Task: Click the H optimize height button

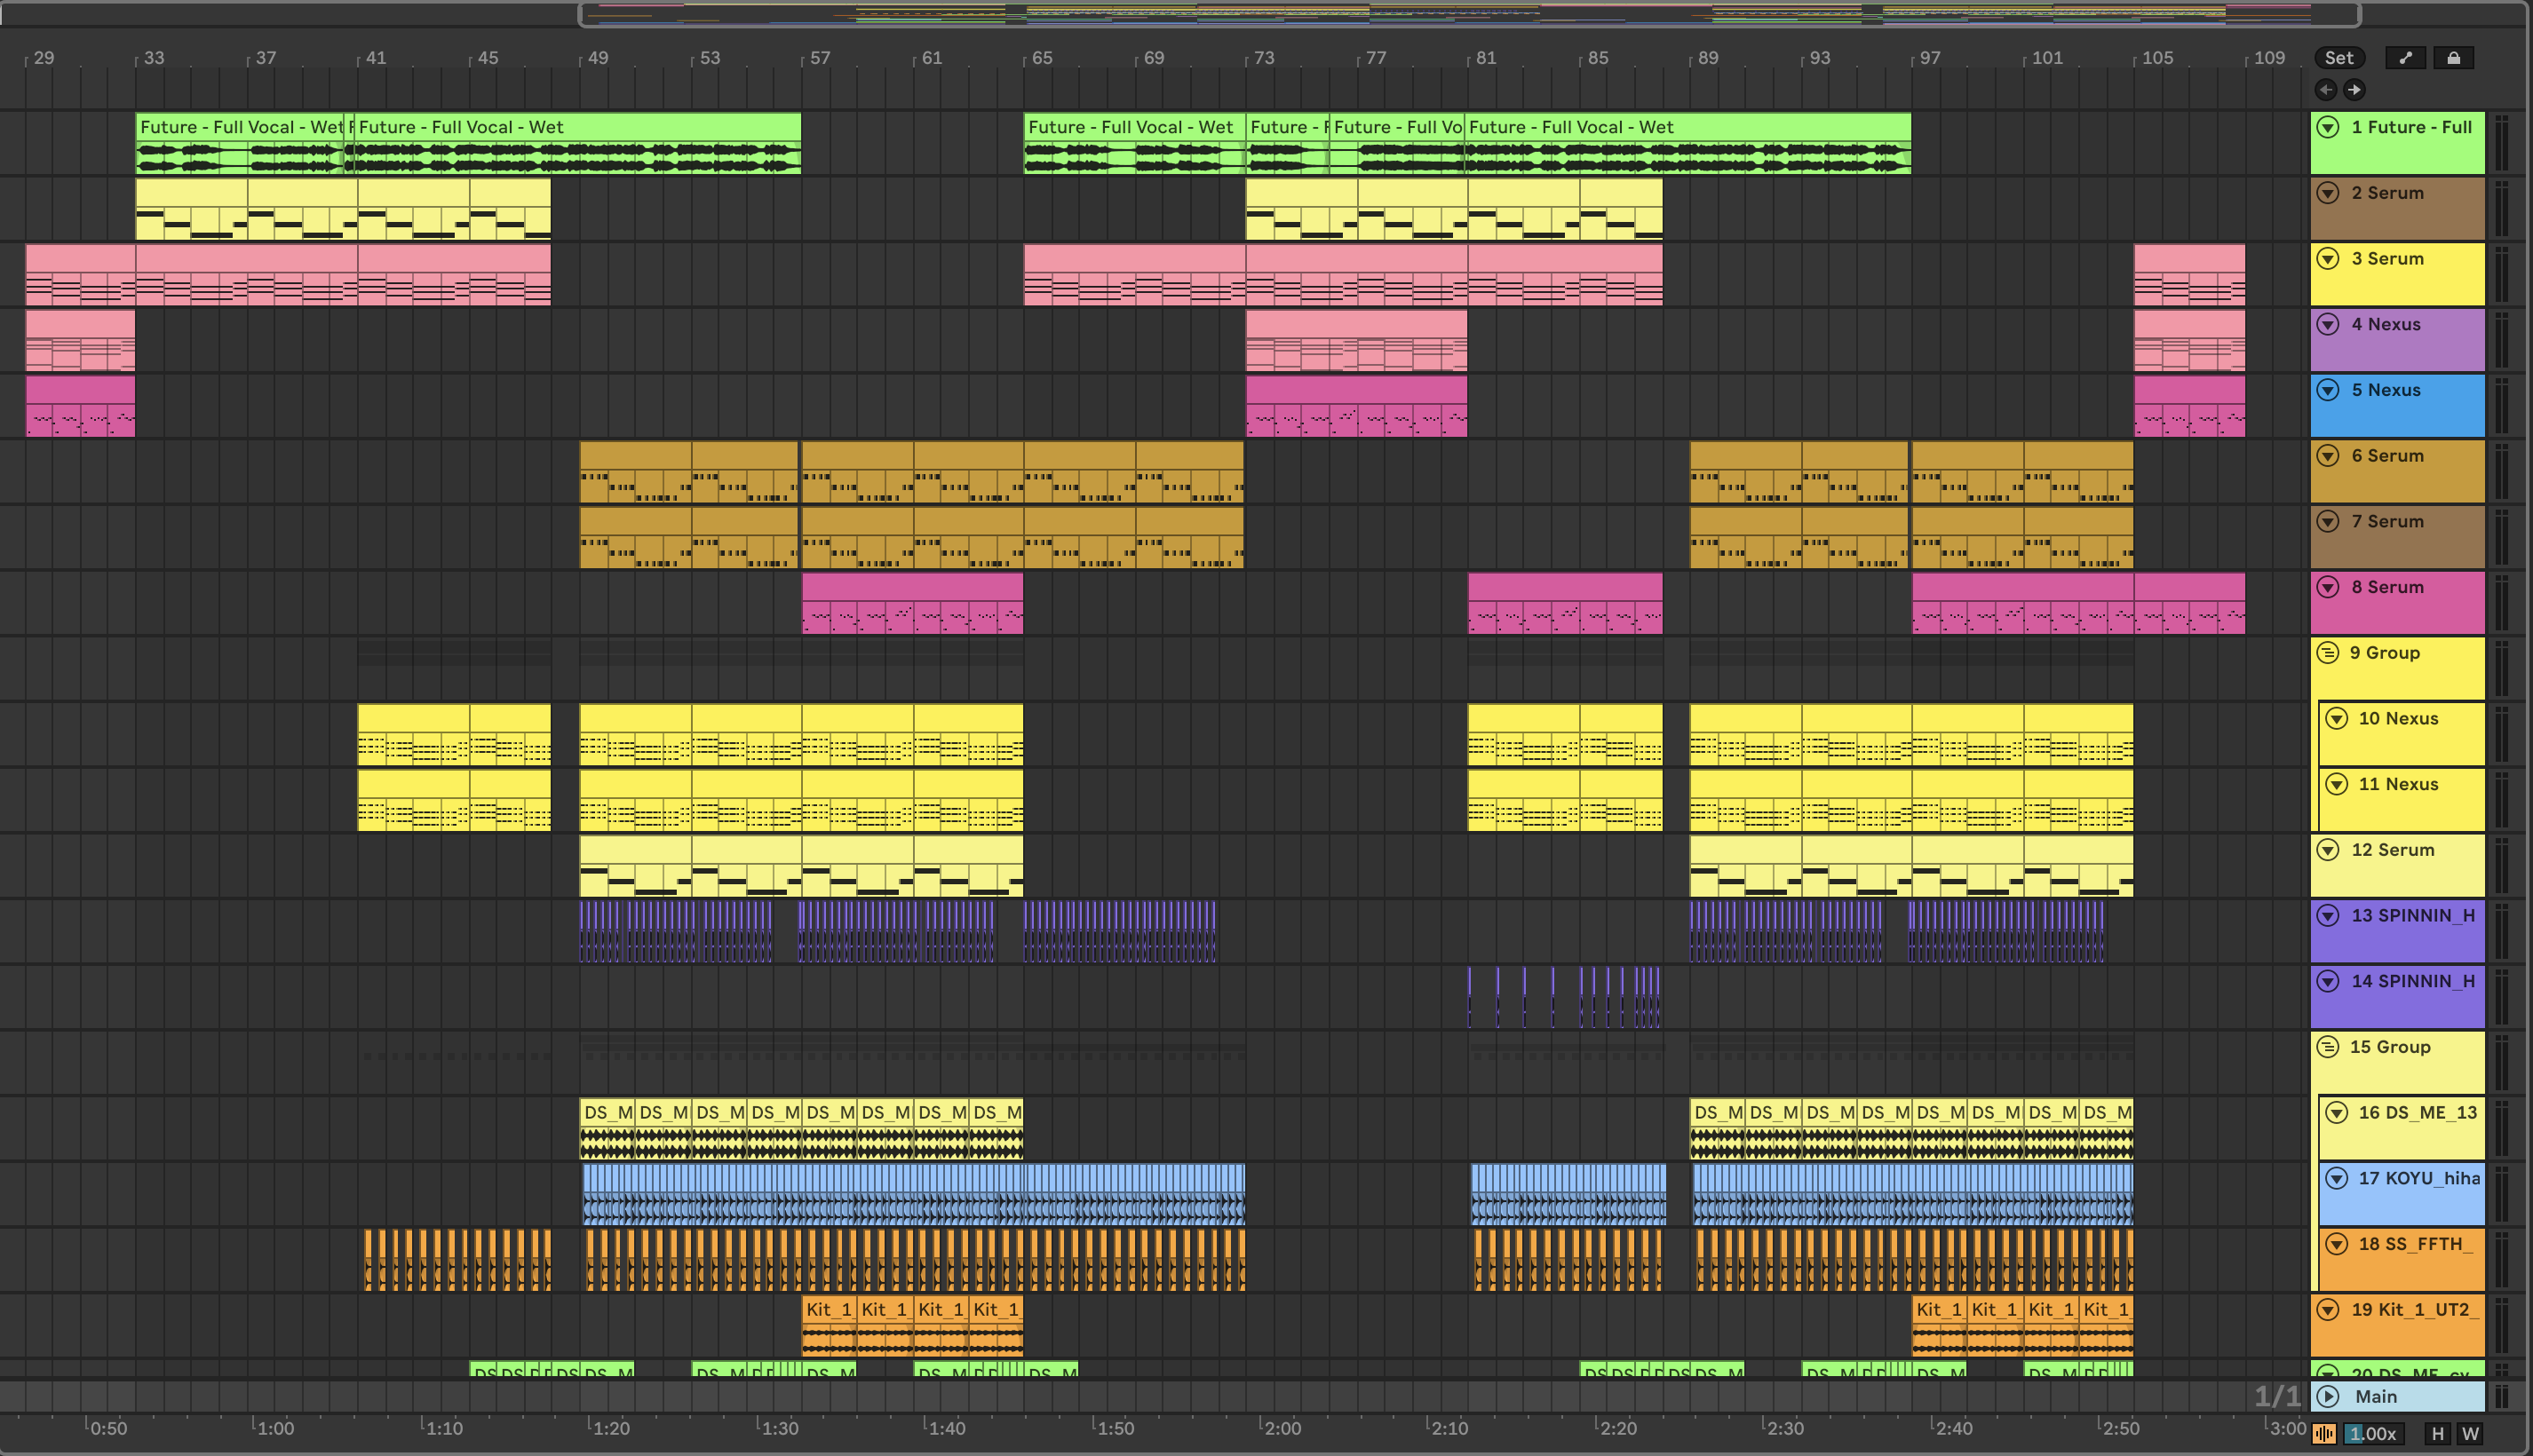Action: point(2437,1433)
